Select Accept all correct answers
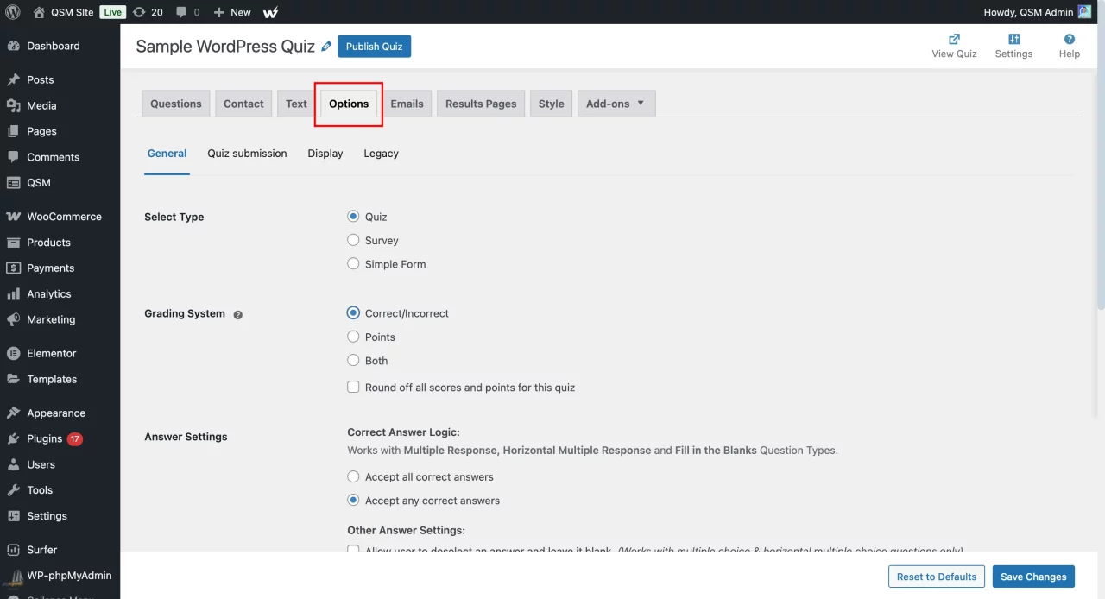The image size is (1105, 599). tap(353, 477)
